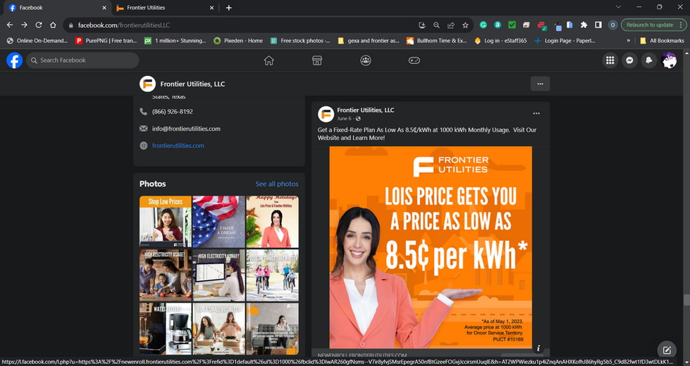The height and width of the screenshot is (366, 690).
Task: Open the Happy Holidays photo thumbnail
Action: pos(272,222)
